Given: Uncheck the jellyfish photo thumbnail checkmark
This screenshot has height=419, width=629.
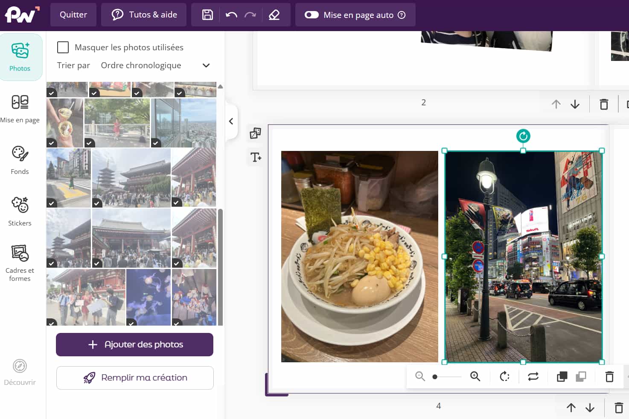Looking at the screenshot, I should (x=132, y=324).
